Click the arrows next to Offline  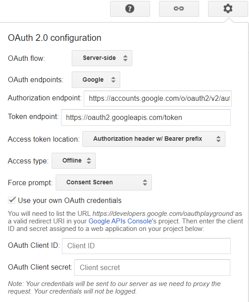click(x=89, y=161)
